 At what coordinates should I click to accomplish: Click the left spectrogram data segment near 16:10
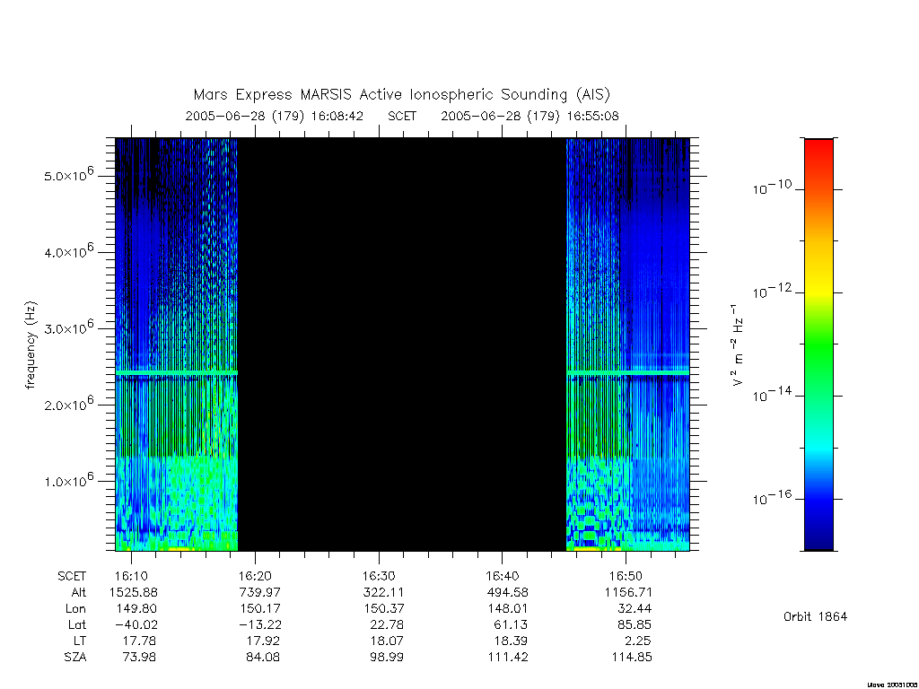(x=177, y=344)
